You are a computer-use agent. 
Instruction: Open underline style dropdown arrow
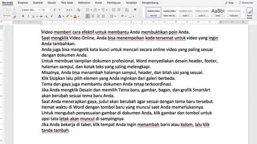37,16
